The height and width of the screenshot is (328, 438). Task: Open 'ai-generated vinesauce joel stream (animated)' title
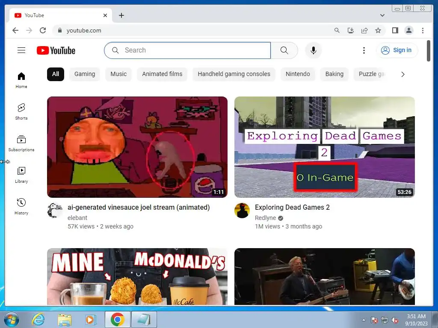click(x=139, y=207)
